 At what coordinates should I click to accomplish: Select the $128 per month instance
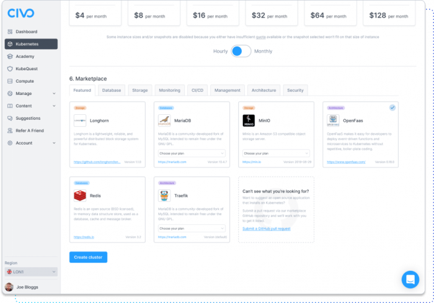pos(389,13)
